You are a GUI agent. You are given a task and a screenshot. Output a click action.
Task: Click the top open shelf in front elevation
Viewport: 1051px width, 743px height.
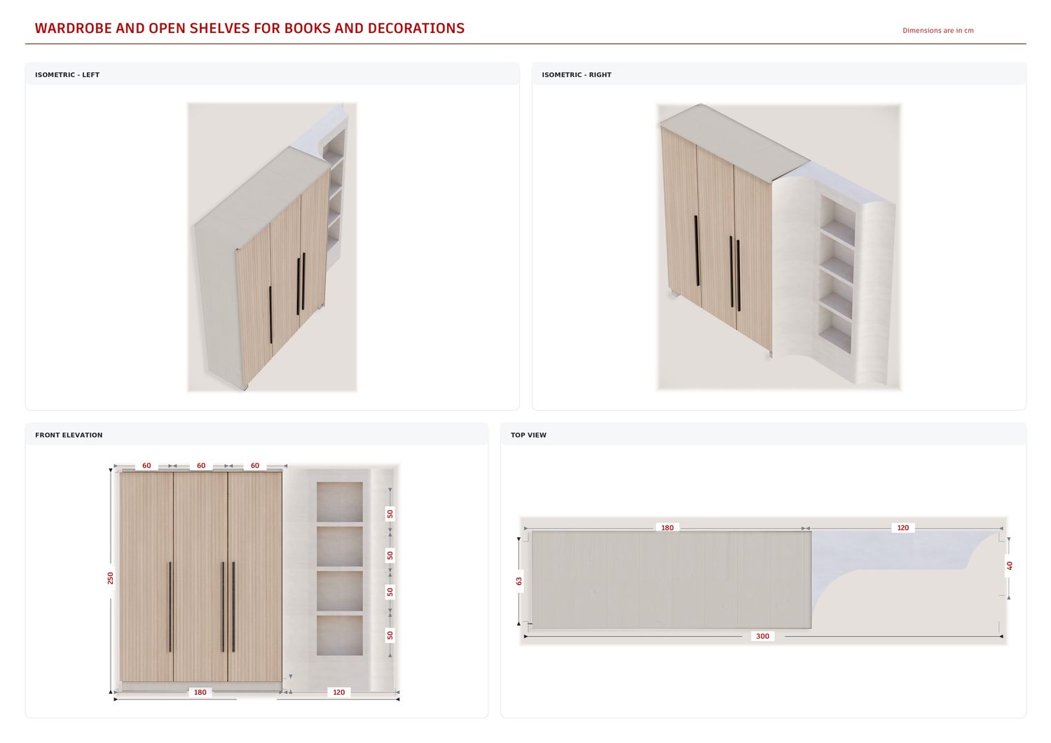pyautogui.click(x=340, y=501)
